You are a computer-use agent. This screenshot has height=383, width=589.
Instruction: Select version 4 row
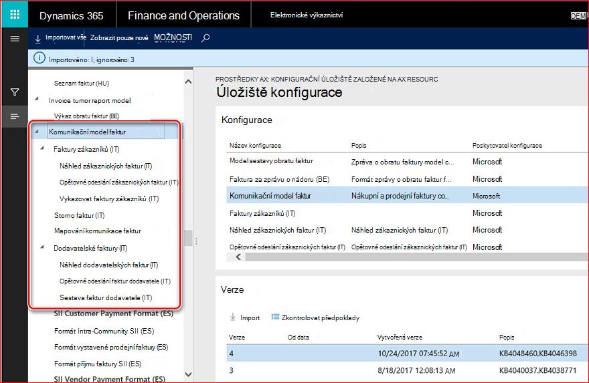[x=407, y=354]
